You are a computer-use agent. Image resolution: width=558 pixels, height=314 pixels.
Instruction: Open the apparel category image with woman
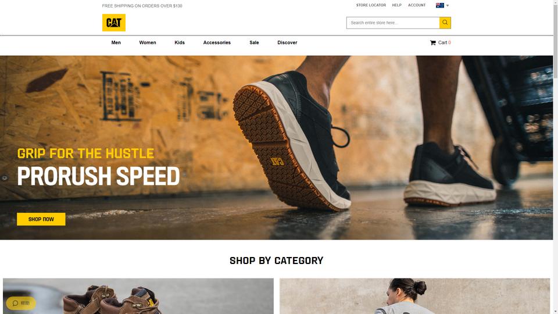point(414,296)
